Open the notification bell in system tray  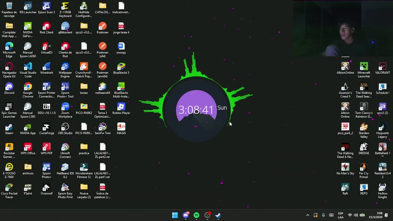pyautogui.click(x=387, y=215)
